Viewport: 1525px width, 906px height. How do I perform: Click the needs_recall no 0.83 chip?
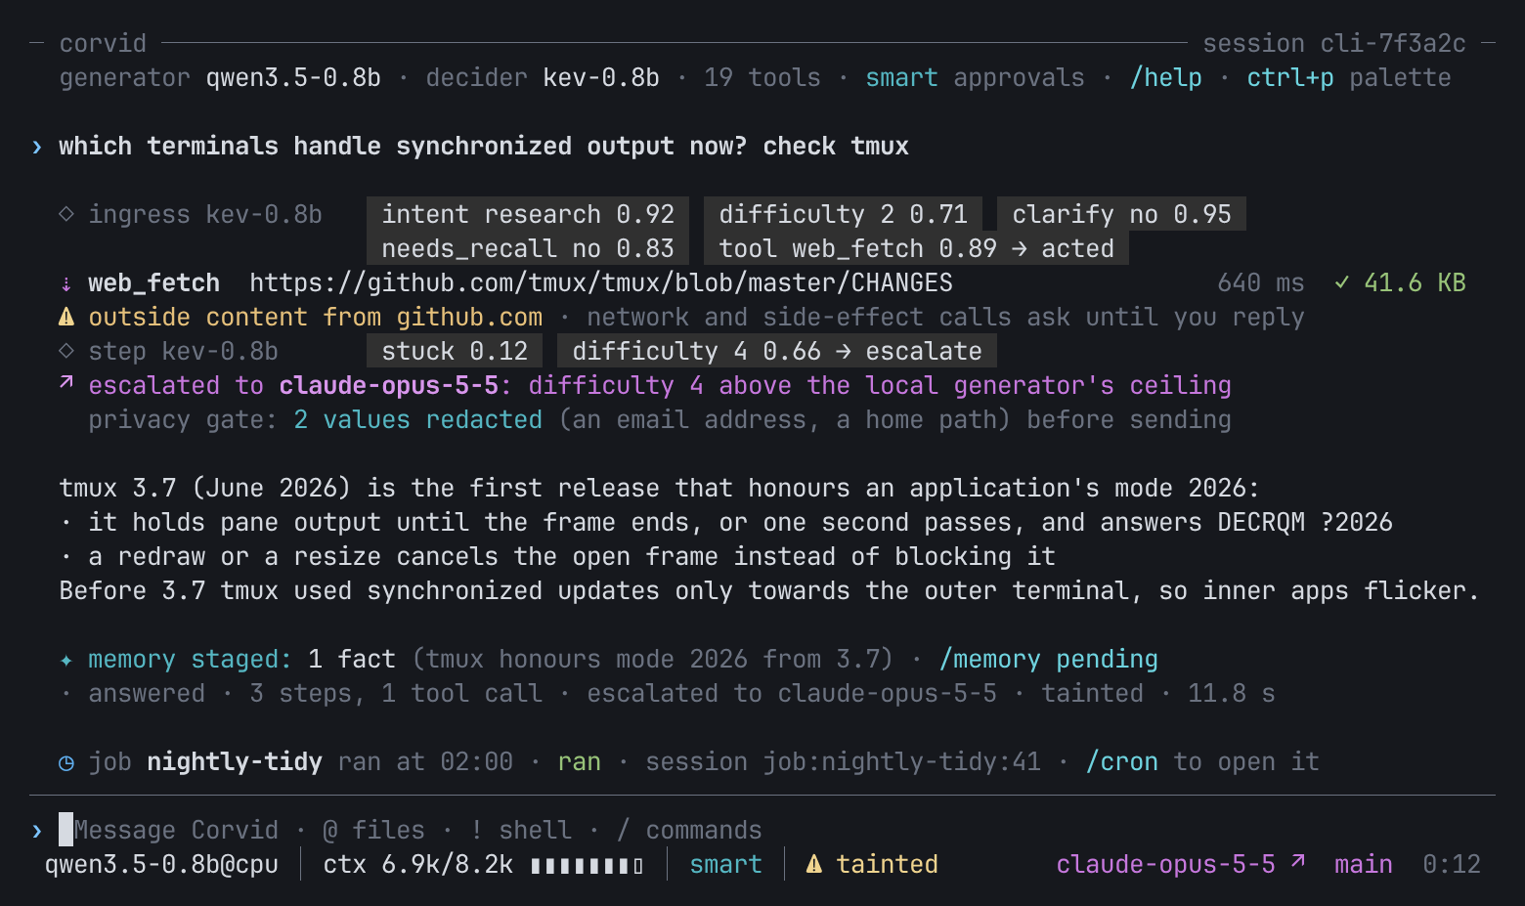coord(528,248)
